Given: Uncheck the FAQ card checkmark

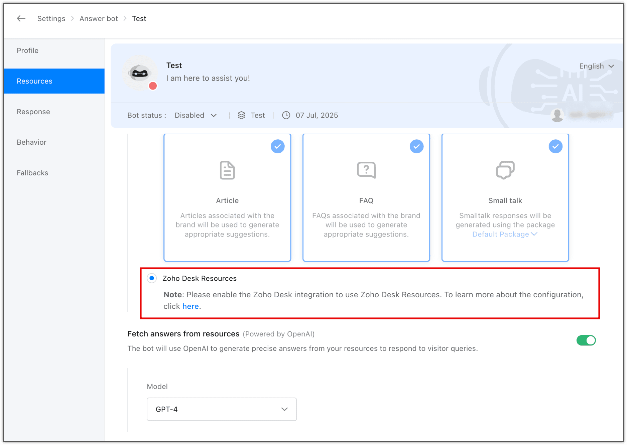Looking at the screenshot, I should coord(417,146).
